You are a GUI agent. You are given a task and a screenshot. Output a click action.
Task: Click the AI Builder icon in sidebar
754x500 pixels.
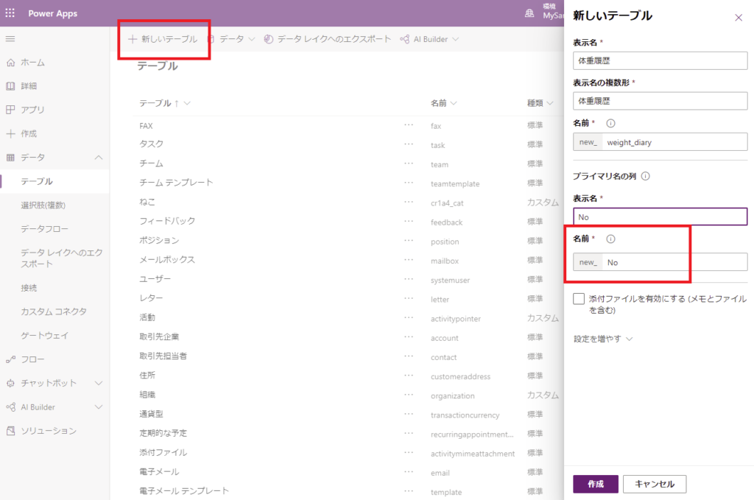[10, 406]
